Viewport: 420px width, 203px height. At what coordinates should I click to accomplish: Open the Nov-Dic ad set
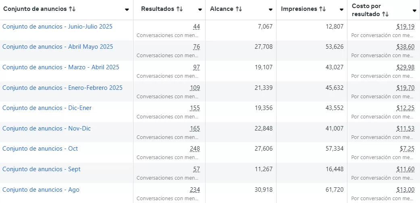pyautogui.click(x=46, y=128)
